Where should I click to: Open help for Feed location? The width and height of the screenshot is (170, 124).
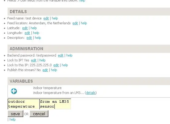[84, 23]
